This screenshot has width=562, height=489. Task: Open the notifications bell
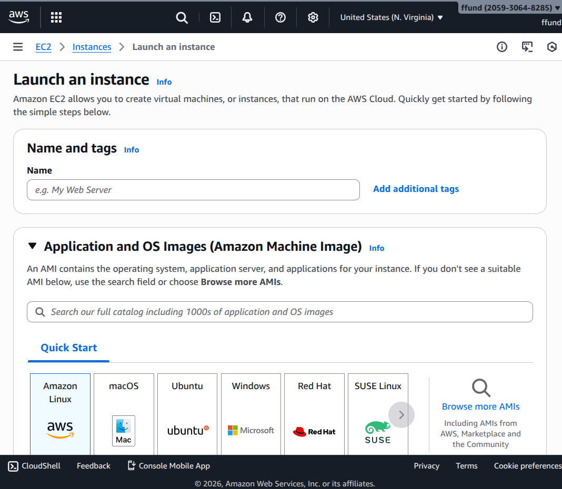click(247, 17)
